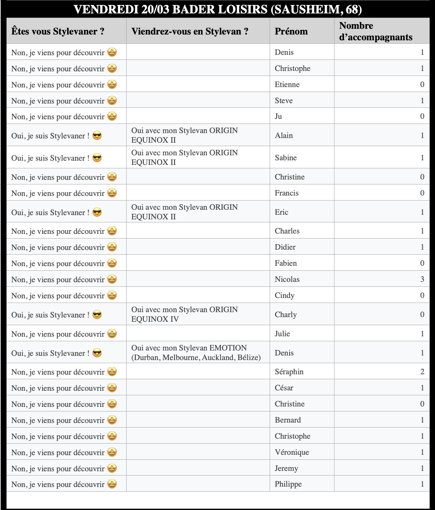Click the accompagnants value 2 for Séraphin
The image size is (435, 510).
[x=422, y=372]
